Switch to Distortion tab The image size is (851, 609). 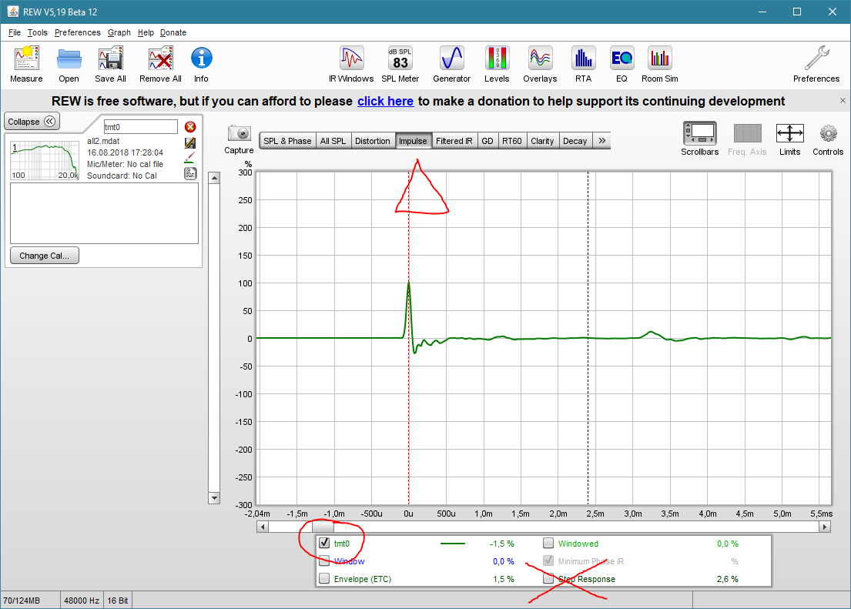point(373,141)
